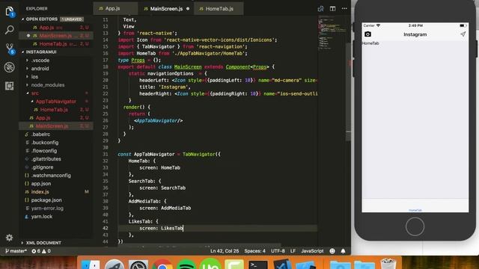Screen dimensions: 479x269
Task: Open App.js in Open Editors list
Action: (x=56, y=28)
